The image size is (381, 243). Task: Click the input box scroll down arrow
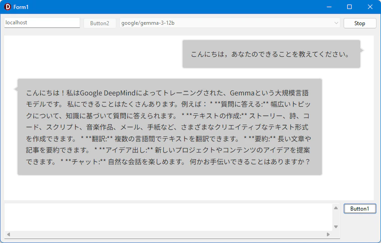coord(336,227)
